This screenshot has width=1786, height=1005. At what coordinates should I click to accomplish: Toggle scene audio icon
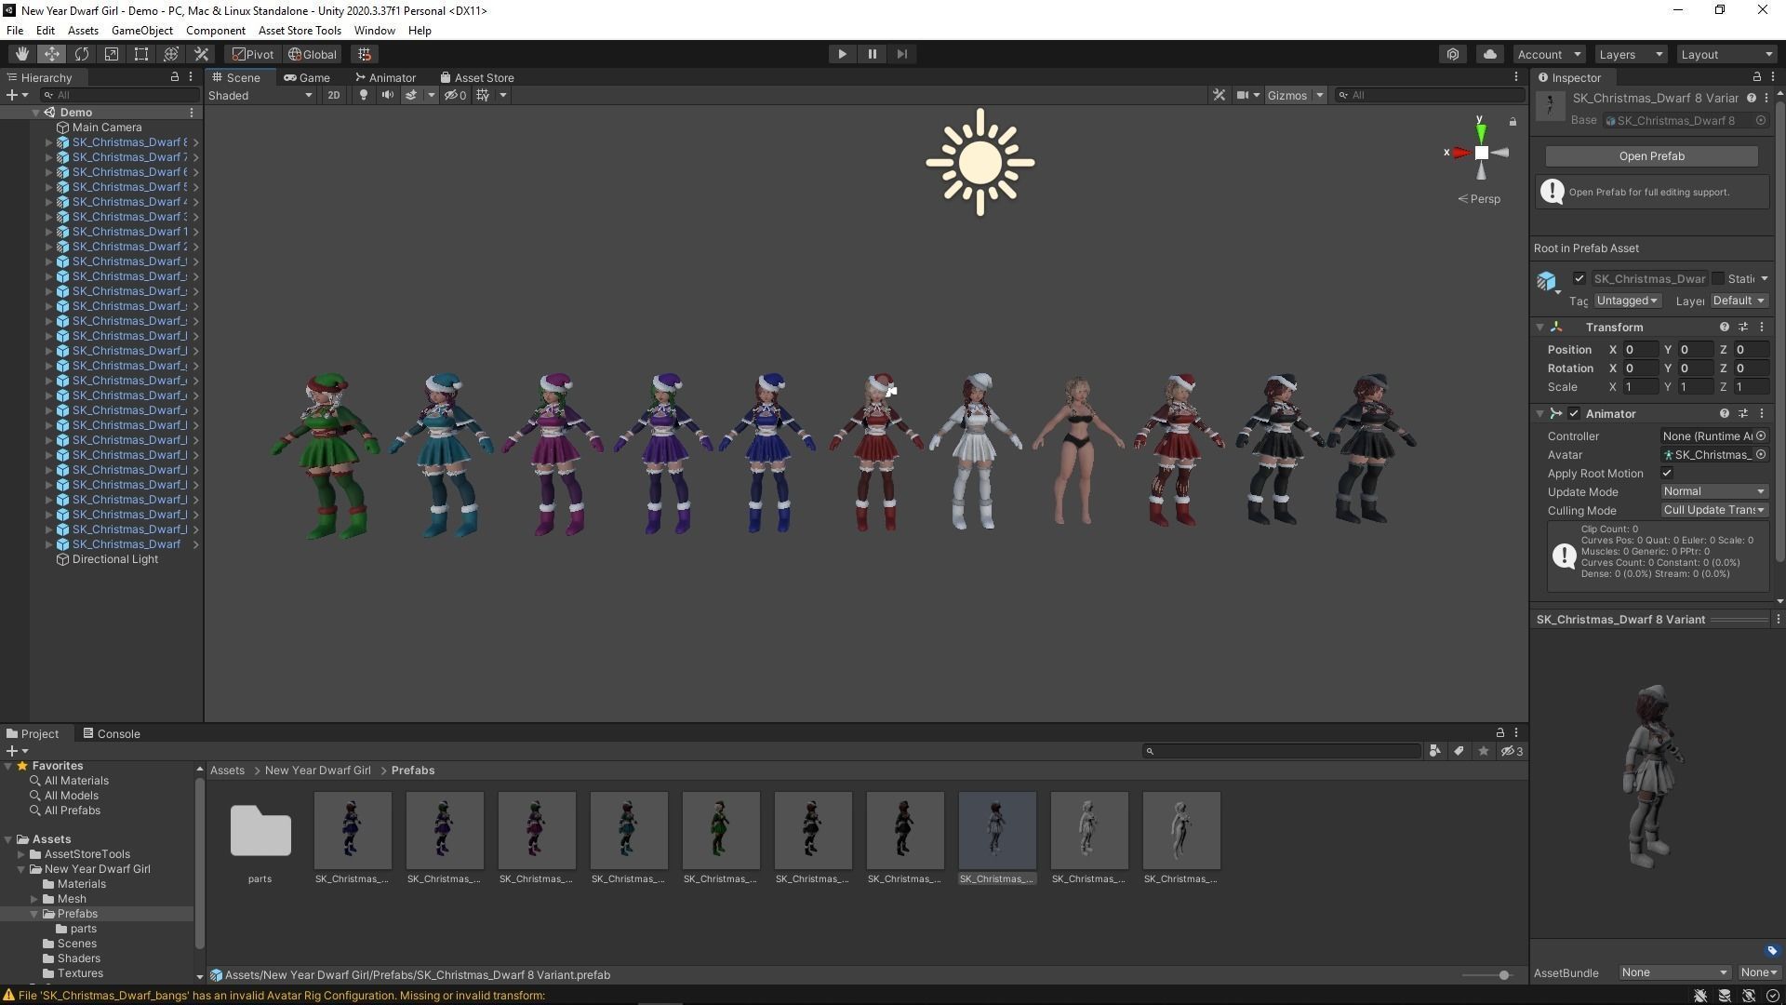coord(387,95)
